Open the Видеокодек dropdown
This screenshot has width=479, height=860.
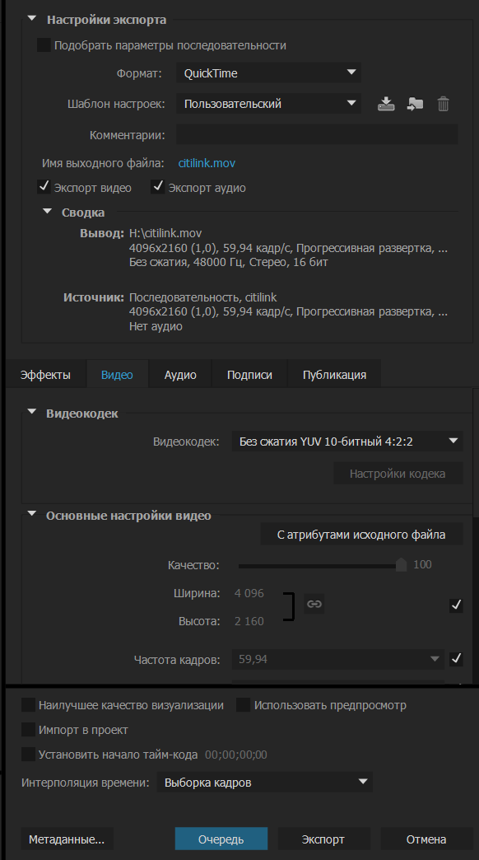[347, 442]
